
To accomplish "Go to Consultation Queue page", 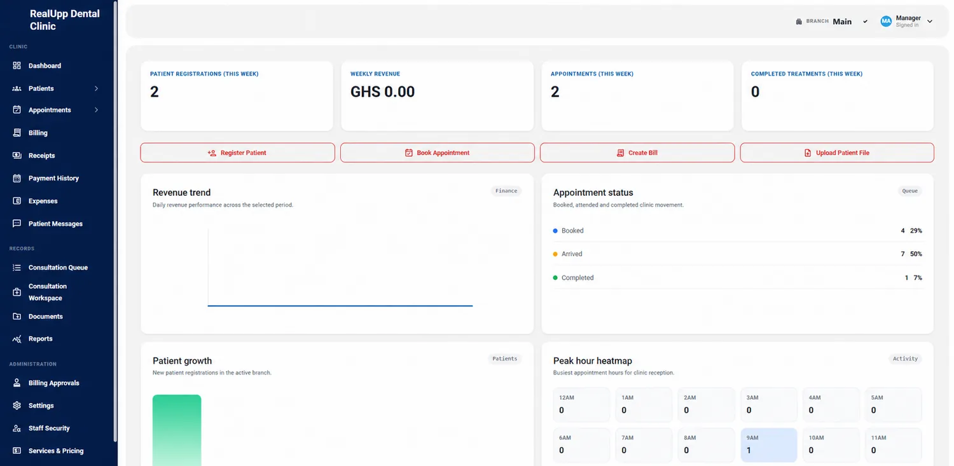I will (x=58, y=268).
